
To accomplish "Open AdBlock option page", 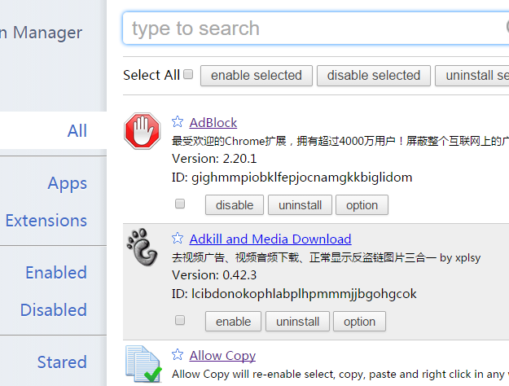I will [x=362, y=205].
